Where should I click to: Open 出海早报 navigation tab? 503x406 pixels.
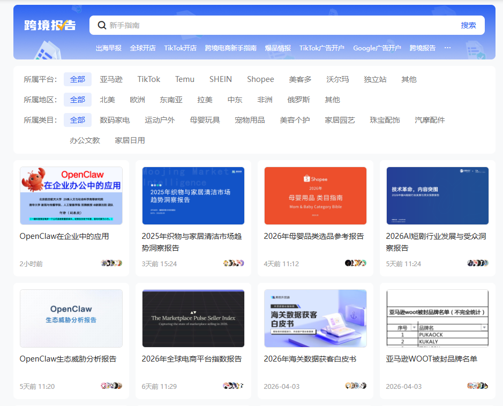coord(108,48)
